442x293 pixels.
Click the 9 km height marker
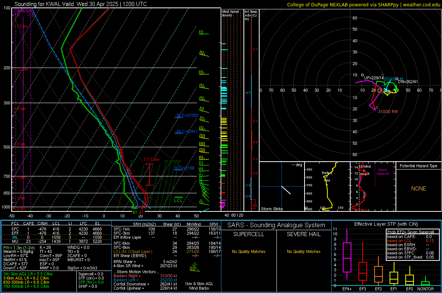tap(21, 109)
